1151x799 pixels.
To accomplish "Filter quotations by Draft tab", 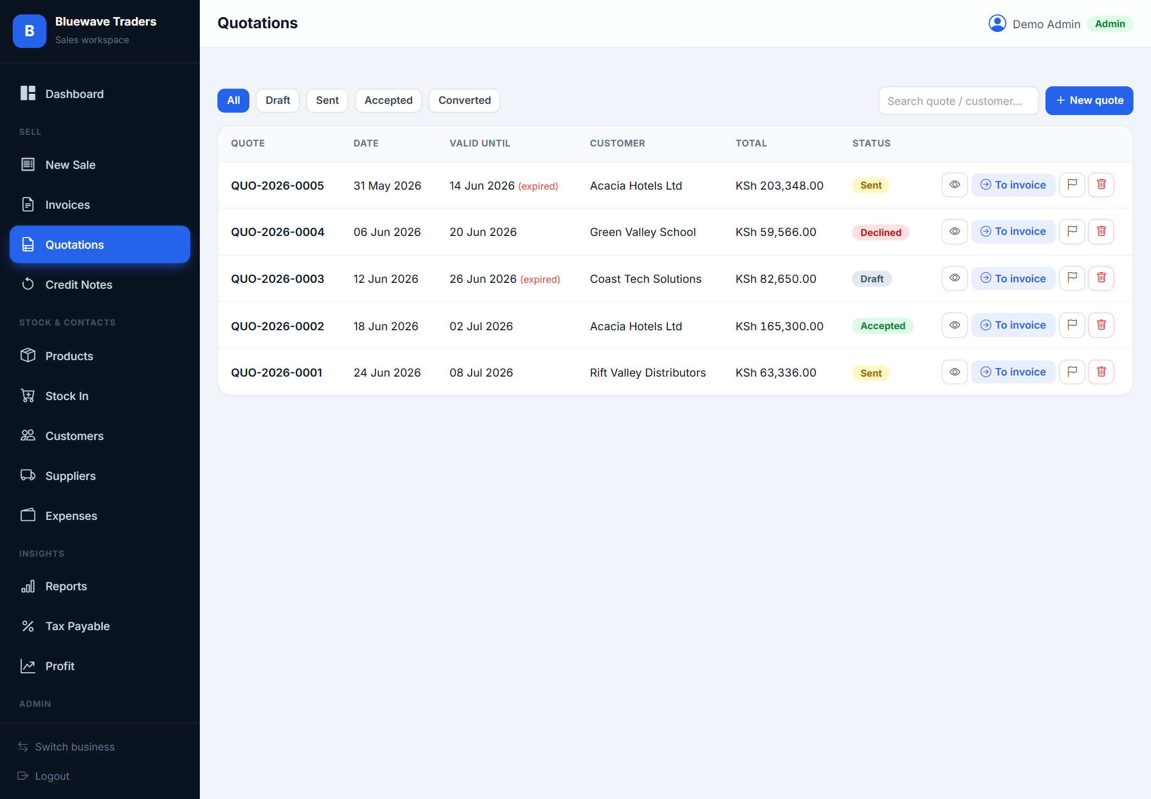I will click(x=278, y=100).
